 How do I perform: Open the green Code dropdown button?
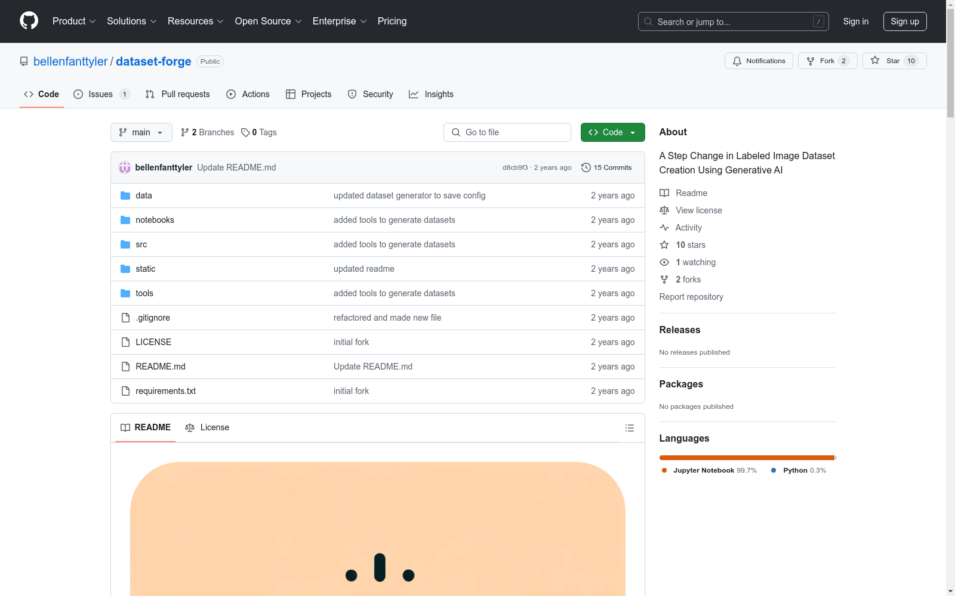613,132
